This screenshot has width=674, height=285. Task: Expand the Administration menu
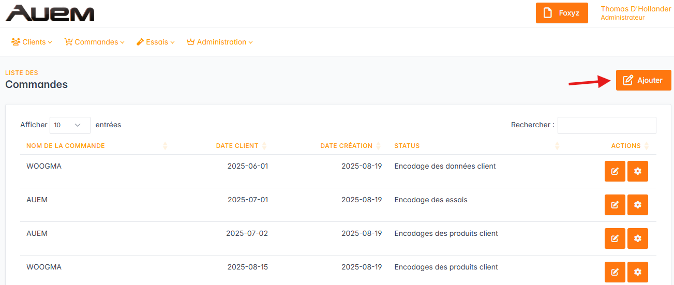pos(220,42)
